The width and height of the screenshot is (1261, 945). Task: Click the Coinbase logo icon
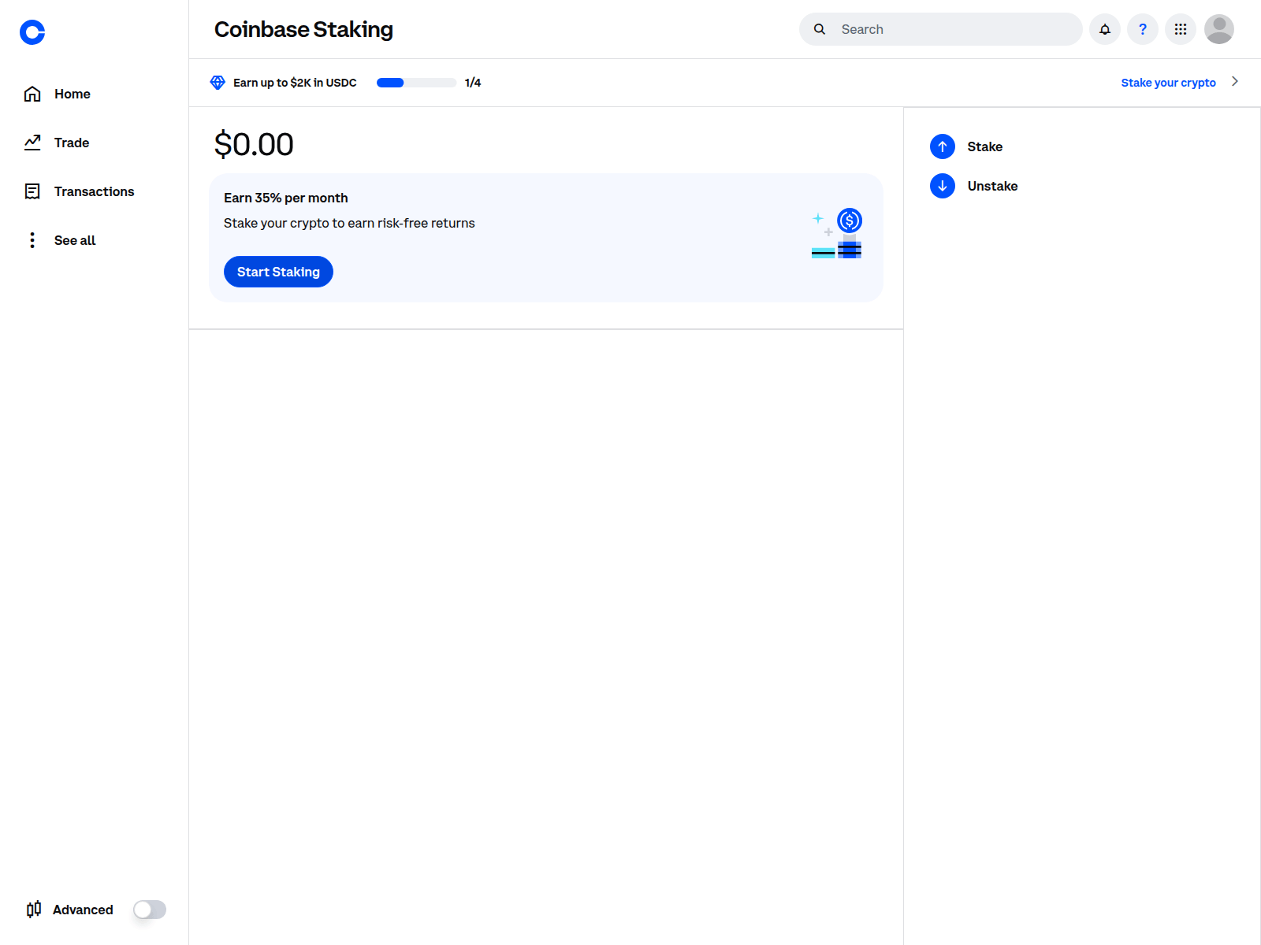tap(32, 32)
